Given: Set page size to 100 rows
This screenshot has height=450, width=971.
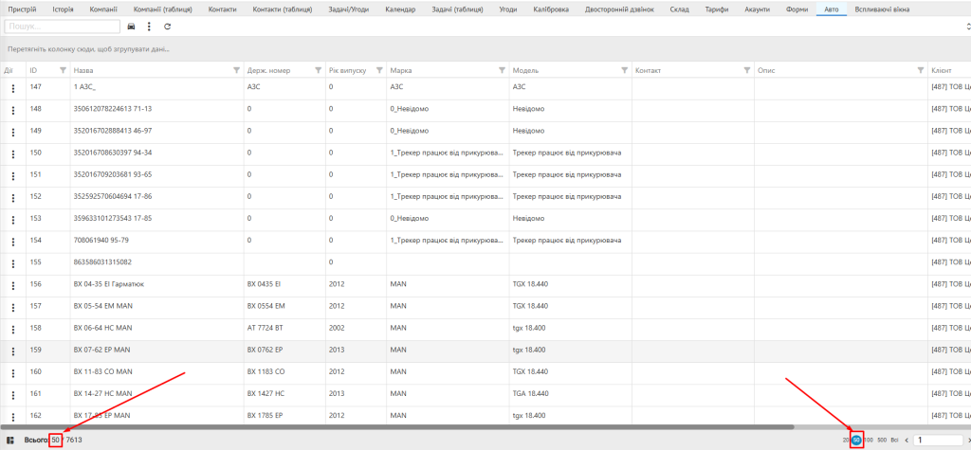Looking at the screenshot, I should point(869,441).
